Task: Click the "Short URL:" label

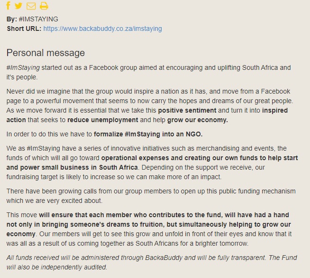Action: [x=24, y=29]
